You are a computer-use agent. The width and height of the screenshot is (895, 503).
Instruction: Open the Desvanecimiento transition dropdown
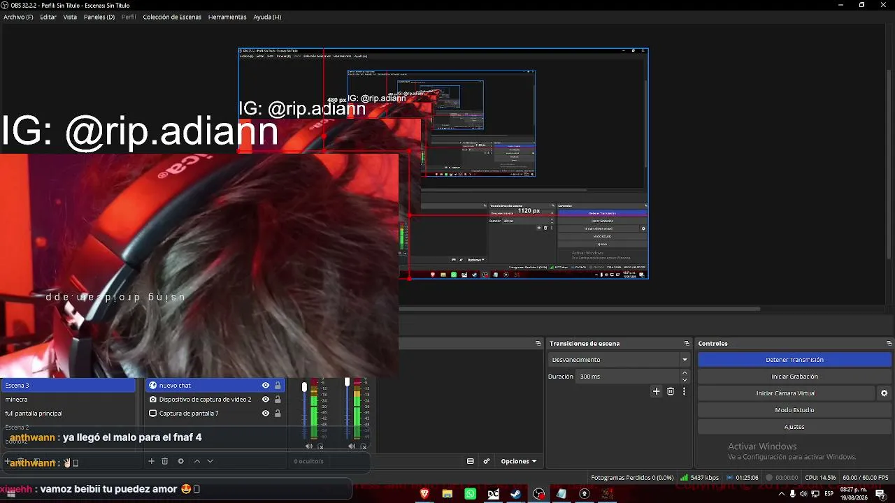[620, 360]
